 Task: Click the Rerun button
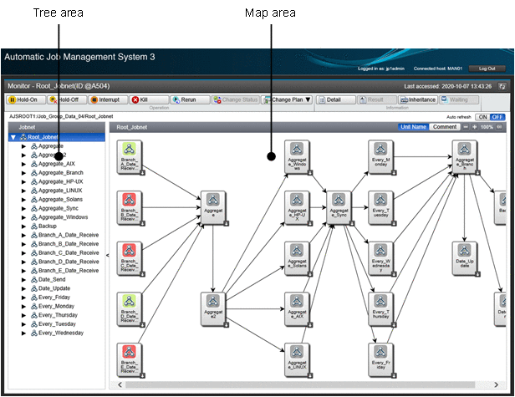(185, 99)
